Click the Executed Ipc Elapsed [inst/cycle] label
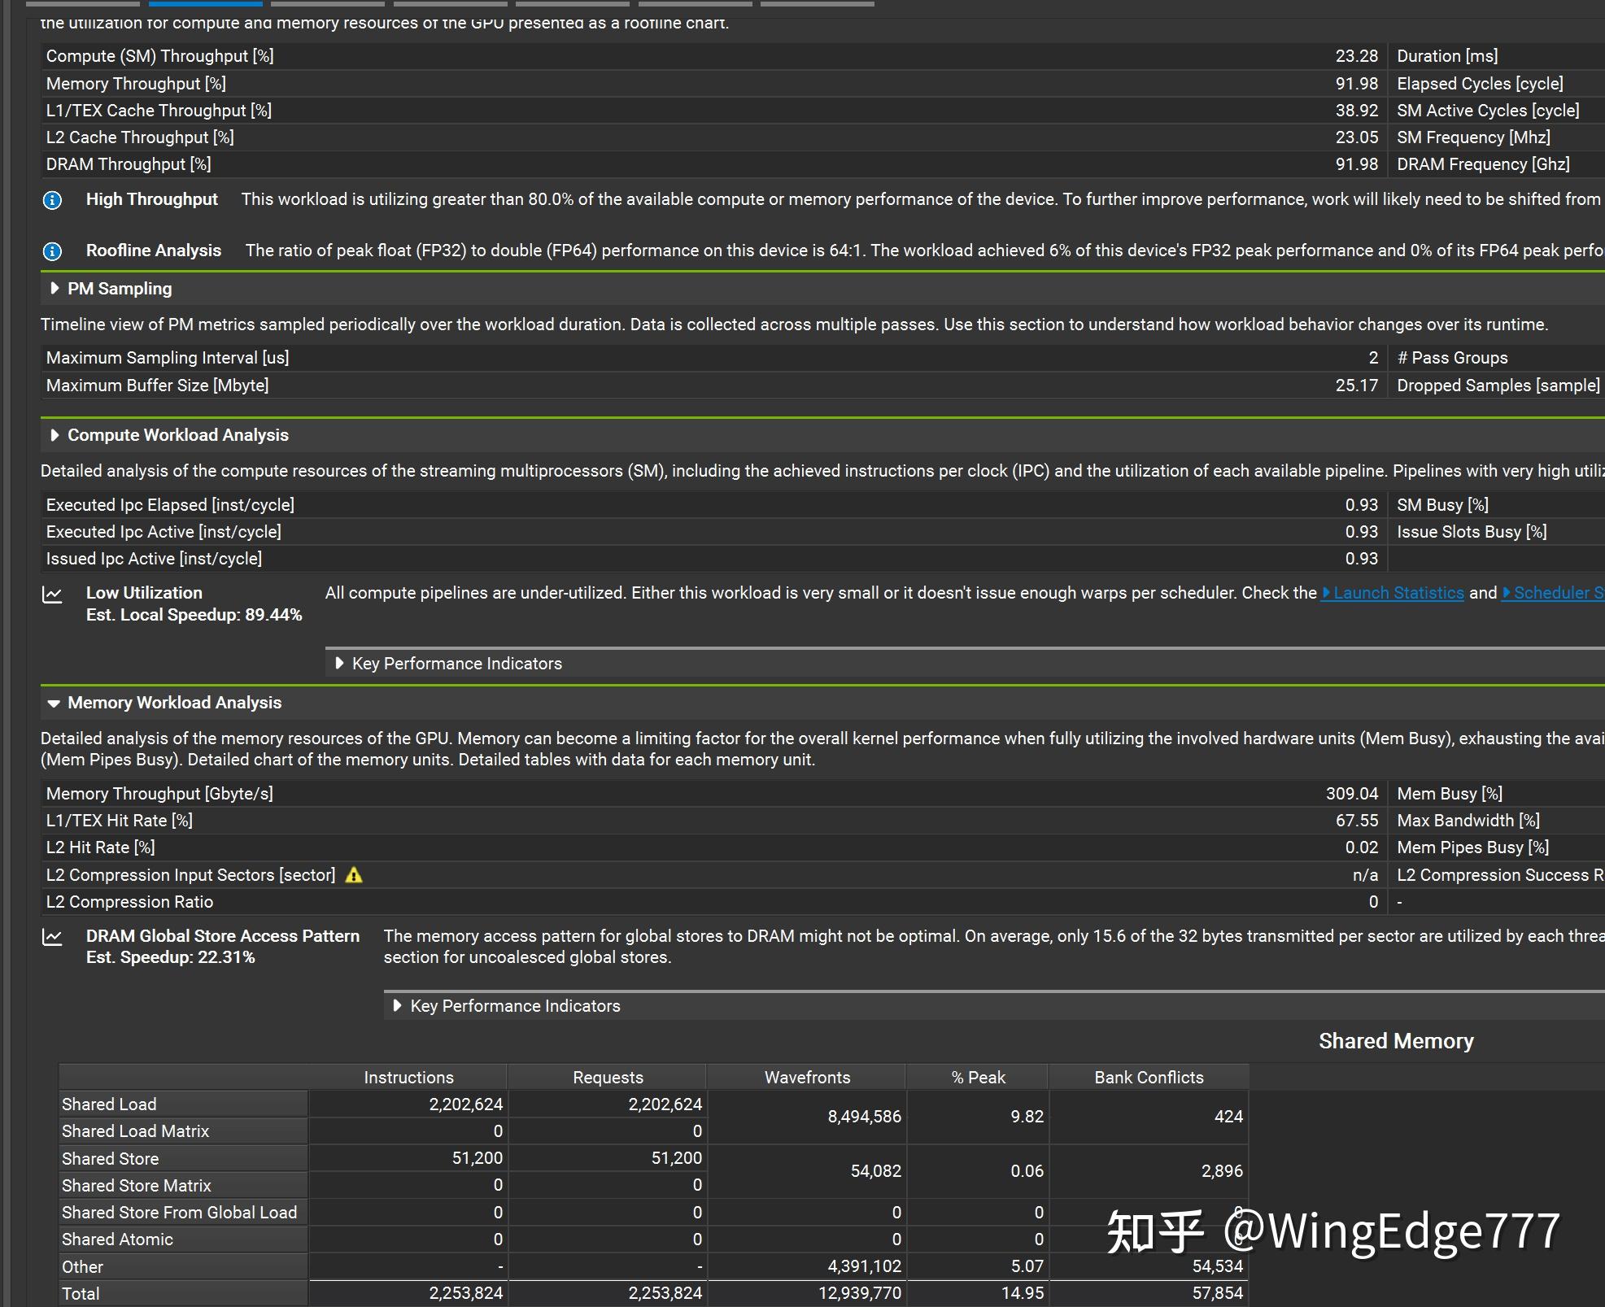 tap(170, 505)
